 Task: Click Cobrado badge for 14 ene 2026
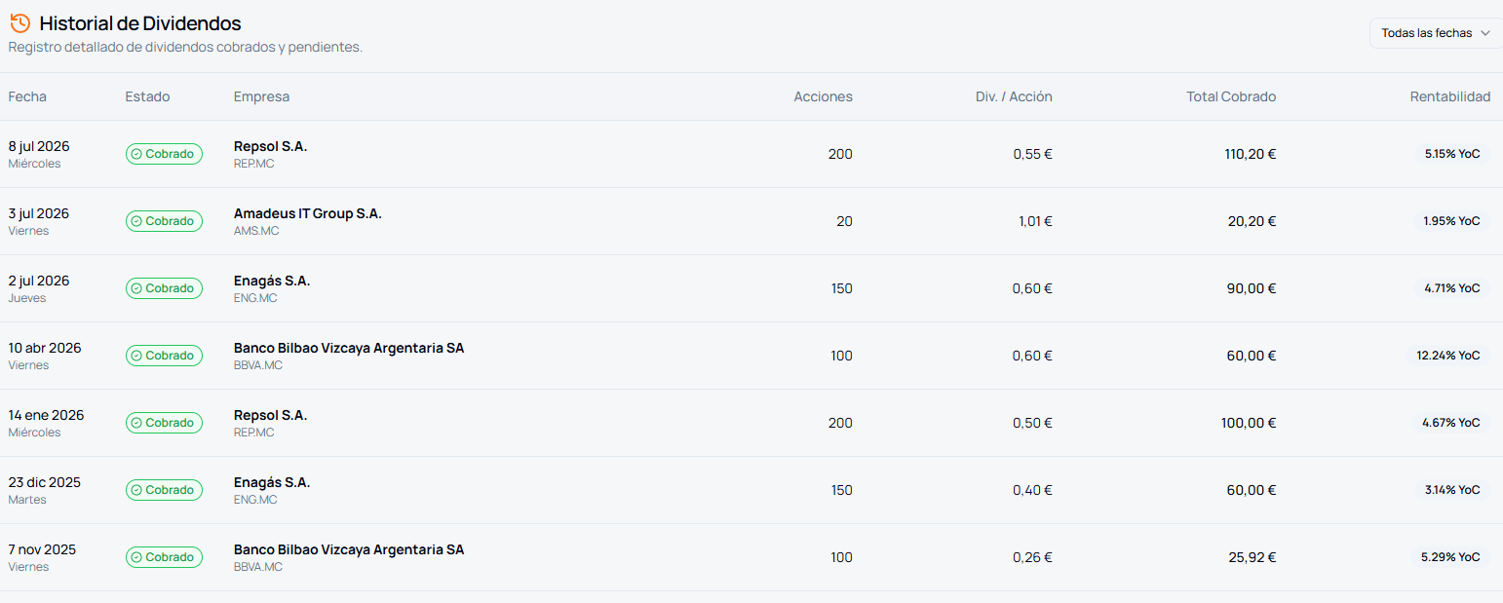164,423
